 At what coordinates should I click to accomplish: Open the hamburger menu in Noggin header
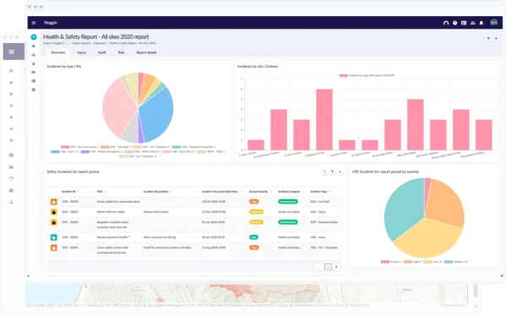[34, 23]
